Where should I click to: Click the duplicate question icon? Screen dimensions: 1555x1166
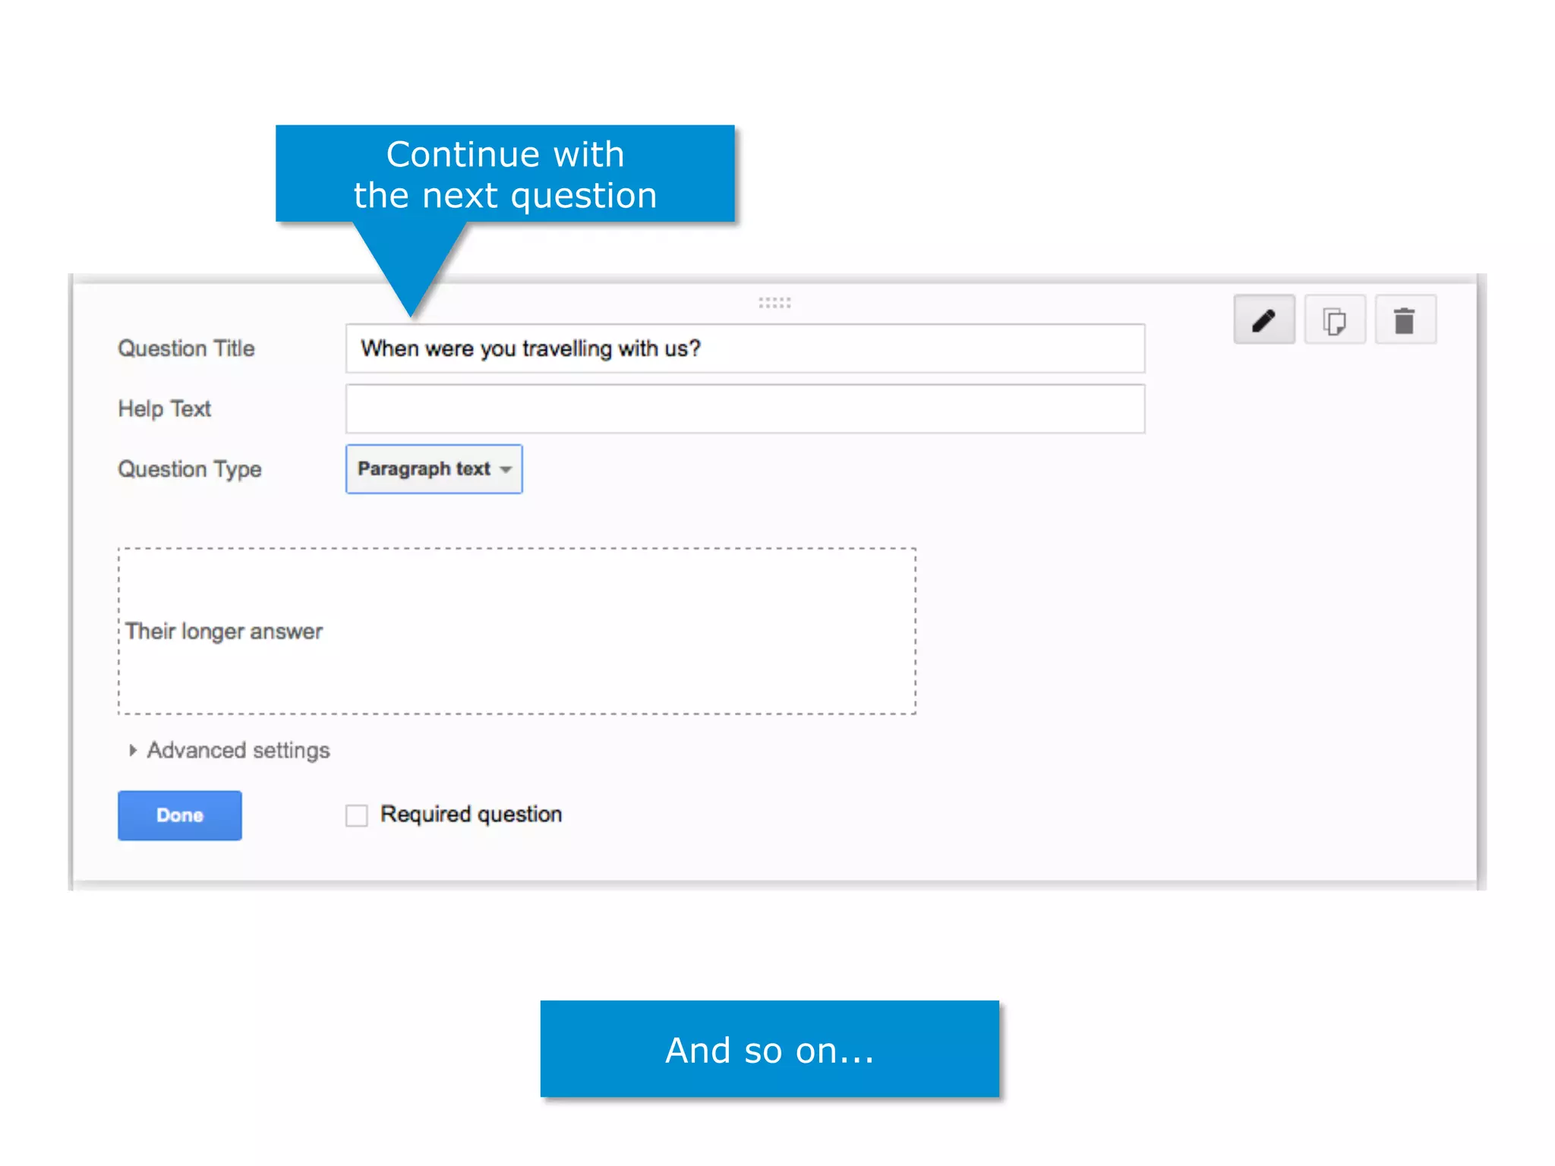point(1334,320)
